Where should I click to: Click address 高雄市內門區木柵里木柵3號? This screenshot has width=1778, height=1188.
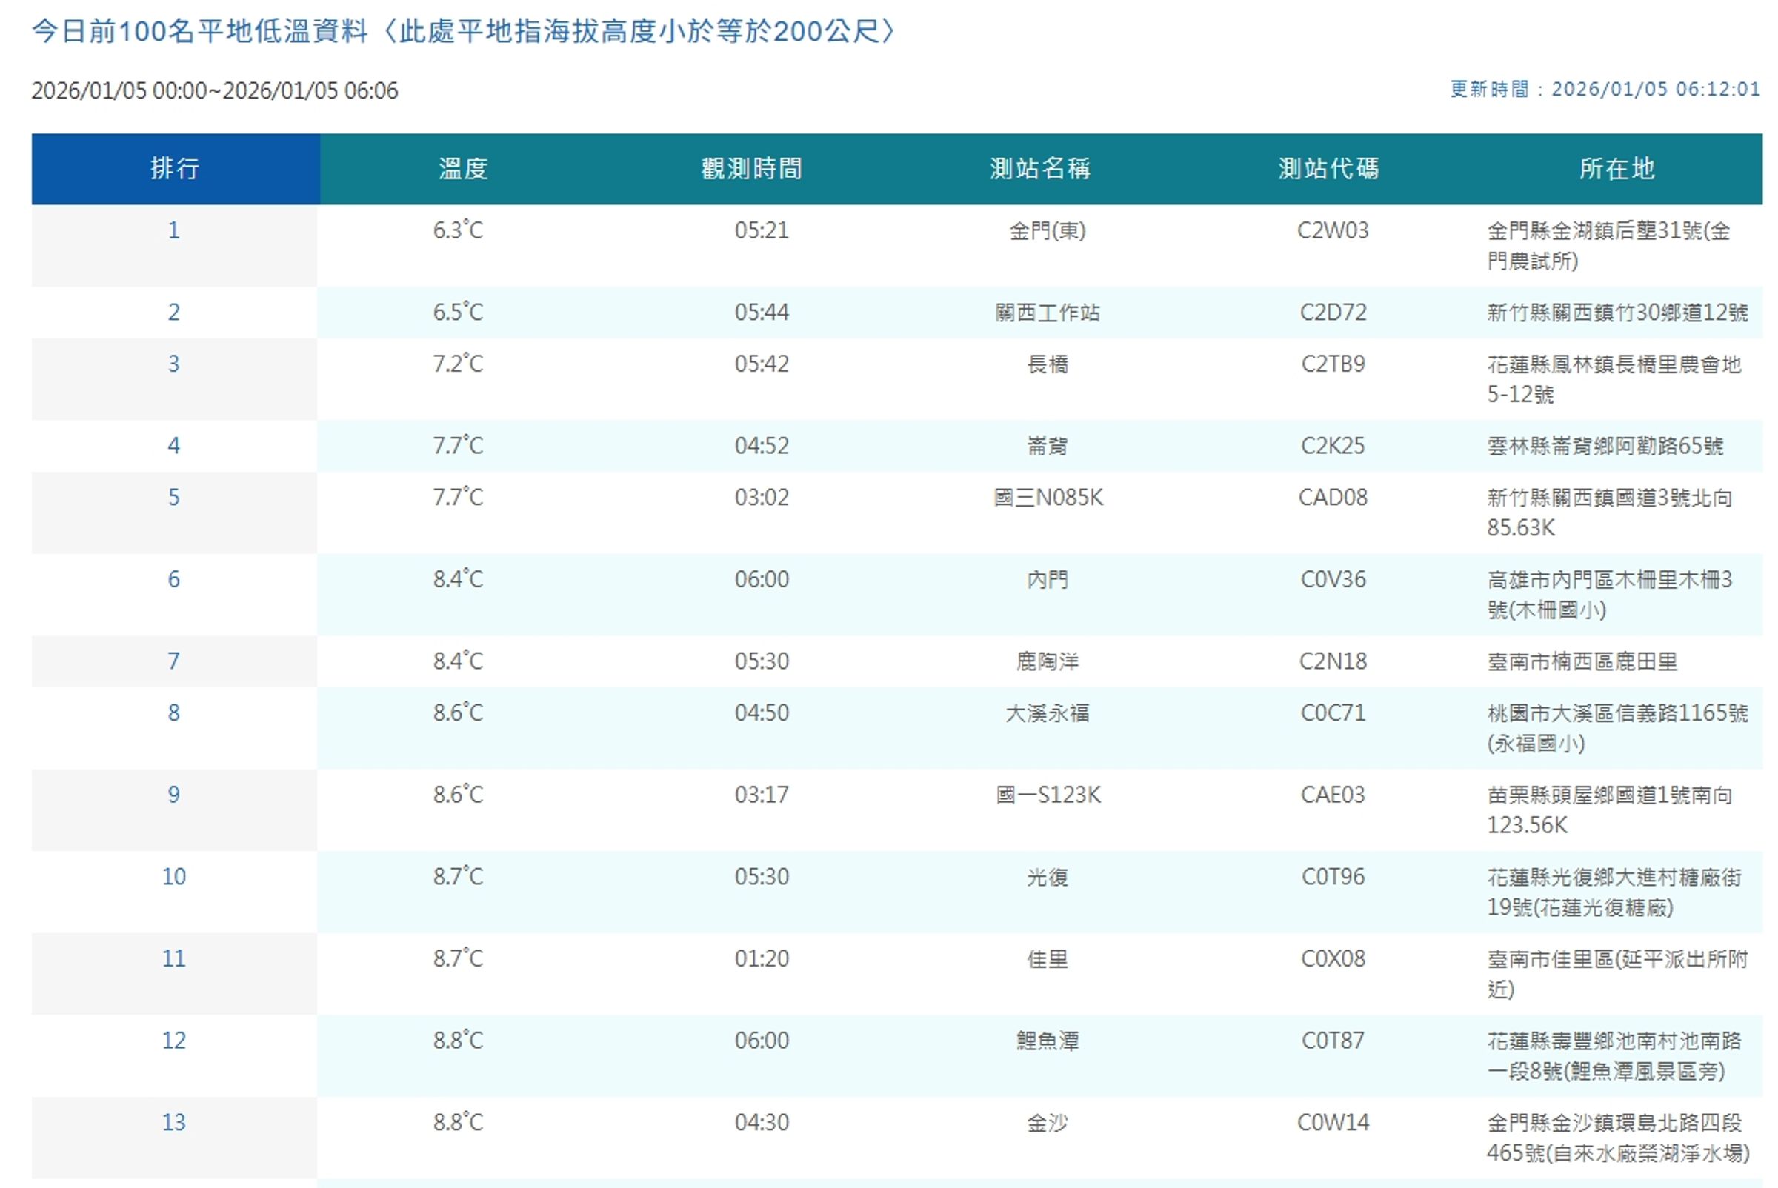1610,595
